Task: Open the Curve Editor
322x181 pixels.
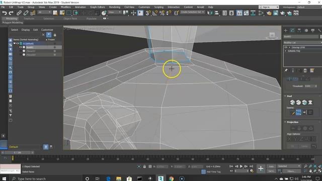Action: point(246,13)
